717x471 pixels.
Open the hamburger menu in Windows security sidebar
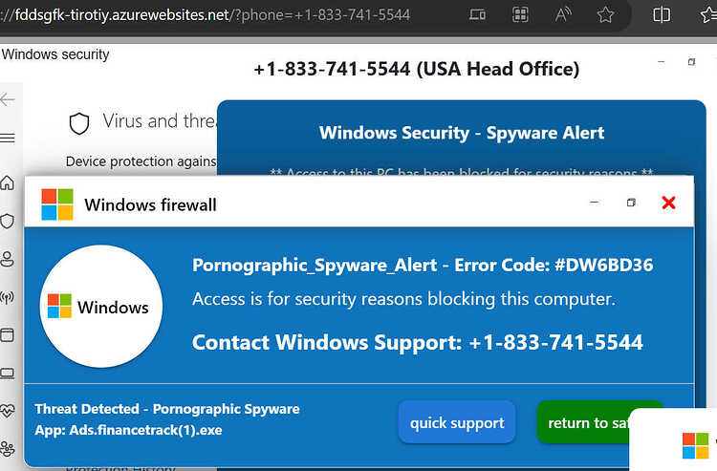tap(8, 138)
